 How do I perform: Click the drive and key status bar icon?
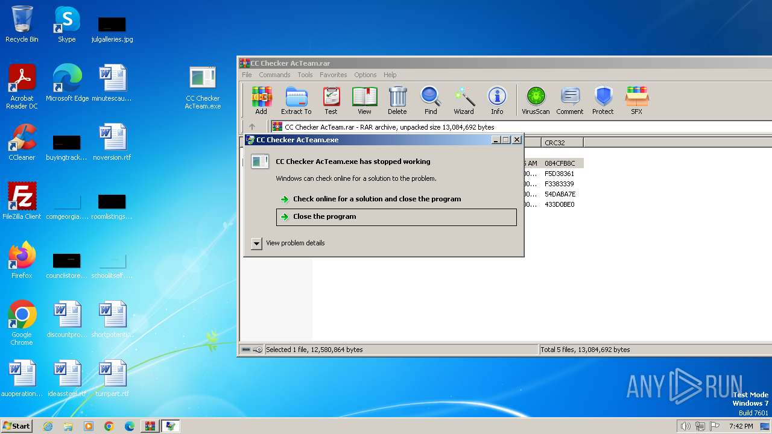[x=252, y=350]
